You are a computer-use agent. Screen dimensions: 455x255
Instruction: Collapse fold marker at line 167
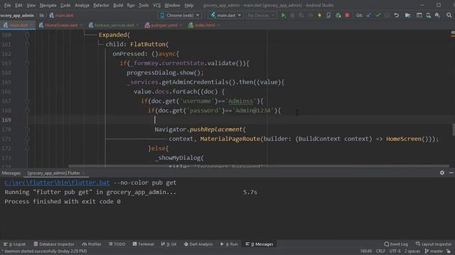coord(27,101)
